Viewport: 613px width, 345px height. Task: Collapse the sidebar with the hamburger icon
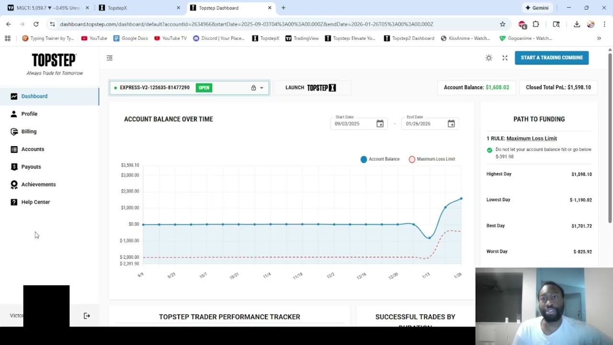tap(110, 58)
